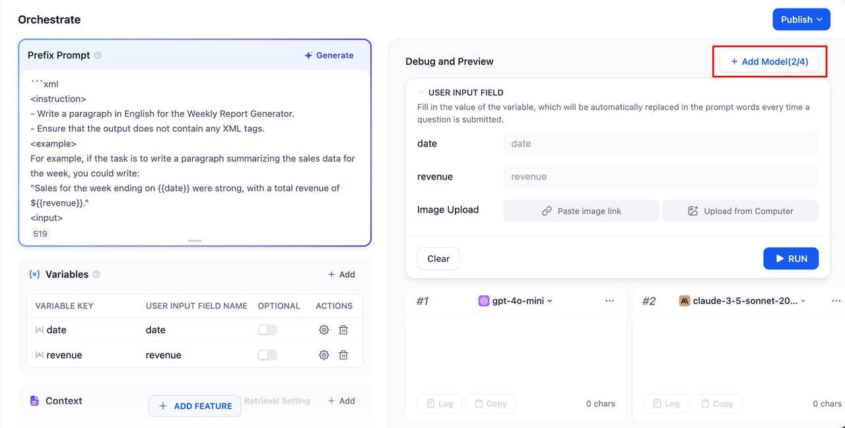The width and height of the screenshot is (845, 428).
Task: Collapse the USER INPUT FIELD section
Action: 422,93
